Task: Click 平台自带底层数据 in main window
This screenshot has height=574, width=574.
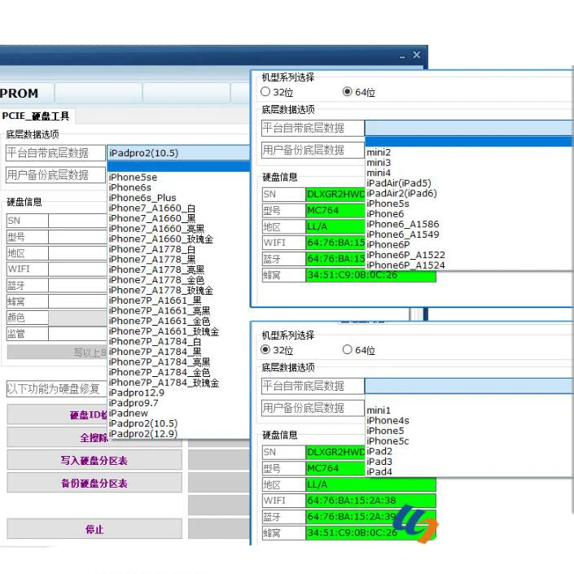Action: [x=55, y=153]
